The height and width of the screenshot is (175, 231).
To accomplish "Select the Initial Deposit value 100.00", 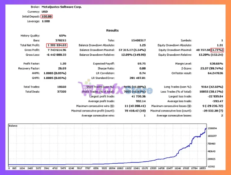I will tap(47, 16).
